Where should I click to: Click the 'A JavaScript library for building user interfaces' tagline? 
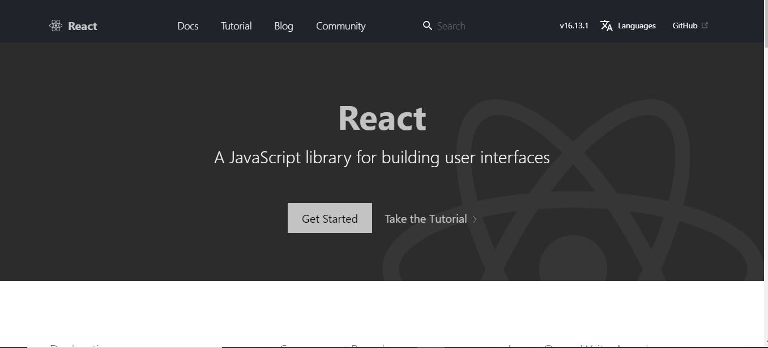[x=382, y=157]
